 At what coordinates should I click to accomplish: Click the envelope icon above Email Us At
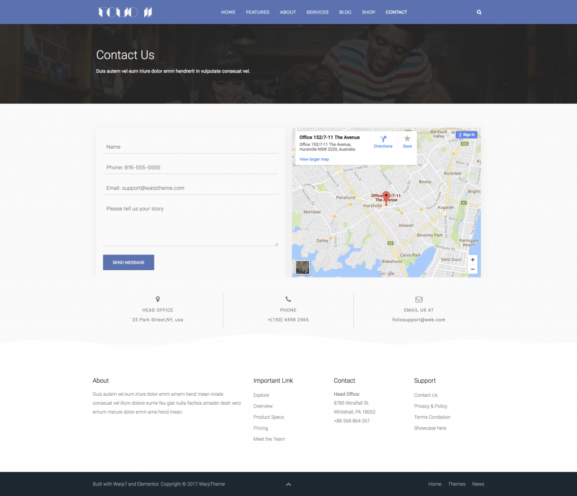point(419,299)
